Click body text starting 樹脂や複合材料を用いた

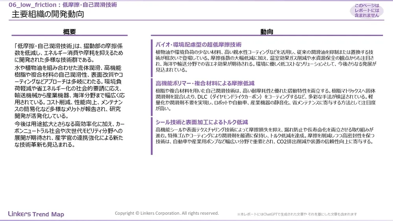[x=266, y=100]
